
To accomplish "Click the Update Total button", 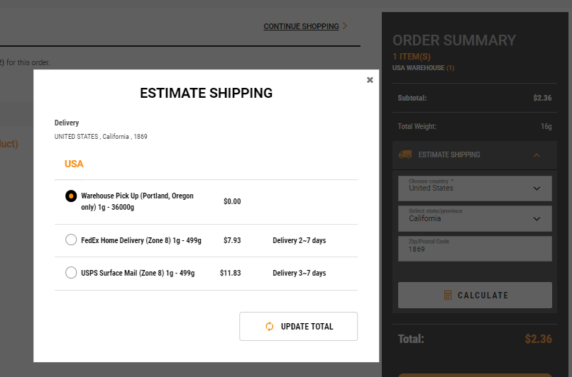I will point(298,327).
